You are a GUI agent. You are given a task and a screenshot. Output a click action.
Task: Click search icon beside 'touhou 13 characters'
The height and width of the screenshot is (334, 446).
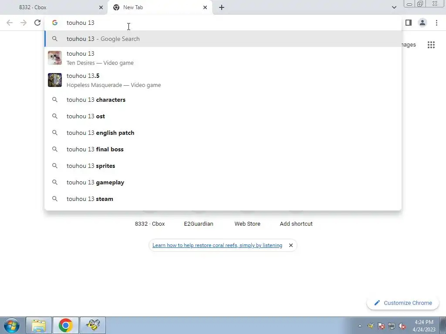click(x=55, y=100)
